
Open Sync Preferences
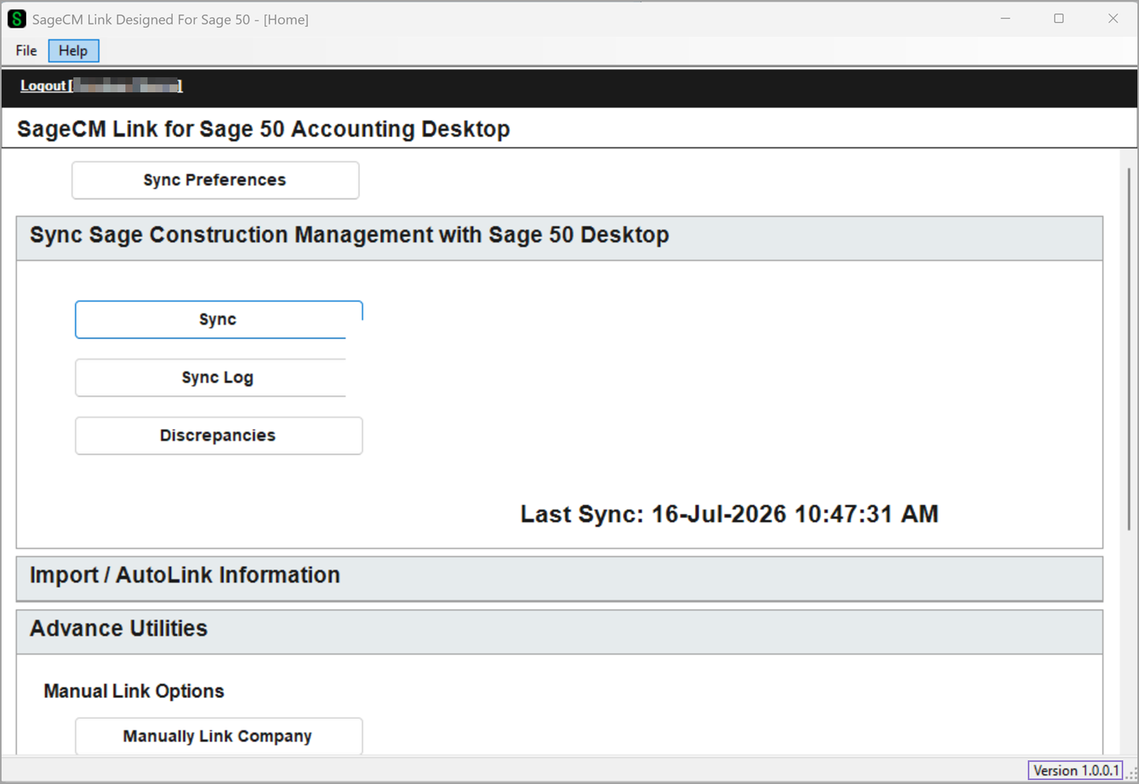coord(215,180)
